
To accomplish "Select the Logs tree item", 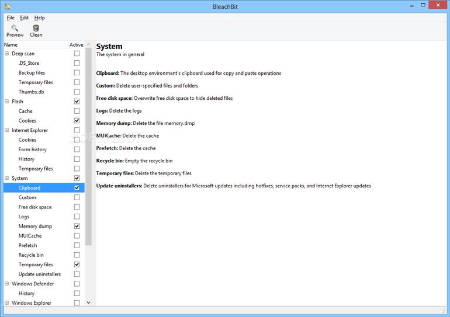I will click(x=24, y=217).
